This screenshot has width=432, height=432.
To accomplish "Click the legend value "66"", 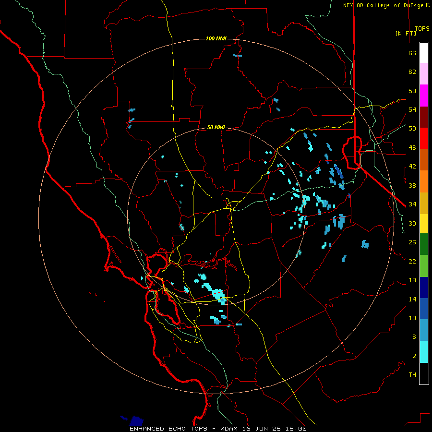I will point(412,53).
